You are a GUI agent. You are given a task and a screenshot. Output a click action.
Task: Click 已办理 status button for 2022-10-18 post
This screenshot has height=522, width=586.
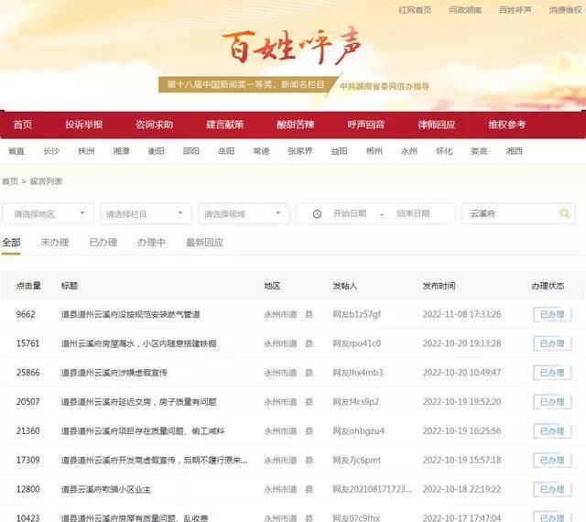(x=552, y=490)
